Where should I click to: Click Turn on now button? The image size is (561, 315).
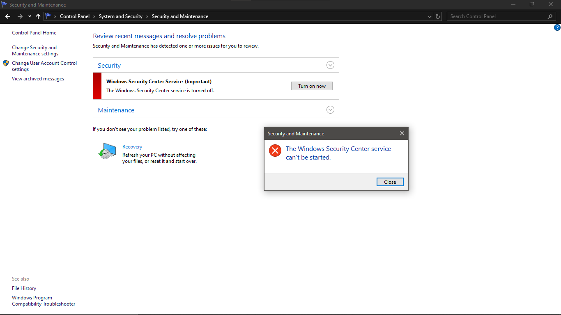(x=312, y=86)
